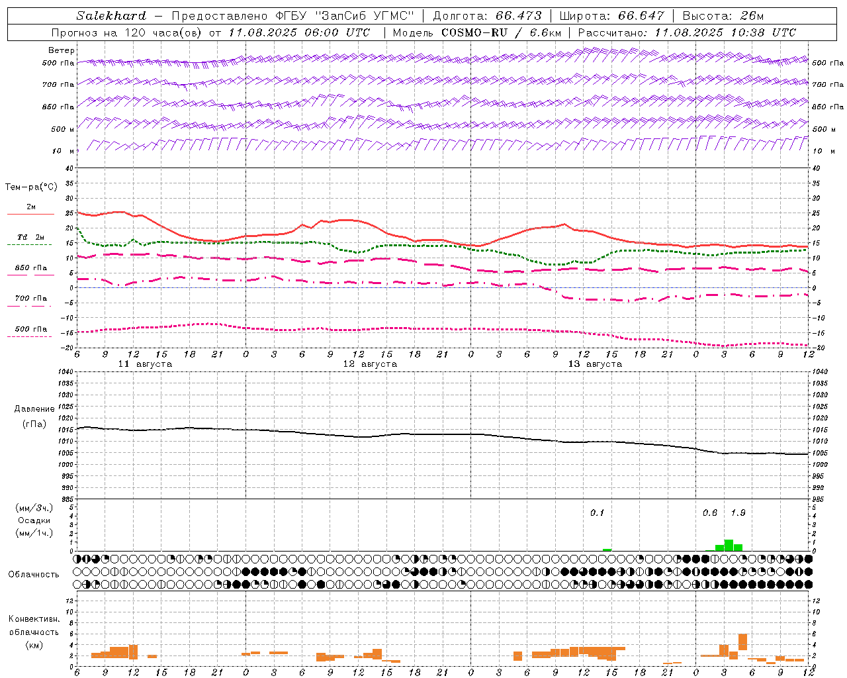This screenshot has width=847, height=678.
Task: Select the text 'Долгота: 66.473'
Action: [487, 16]
